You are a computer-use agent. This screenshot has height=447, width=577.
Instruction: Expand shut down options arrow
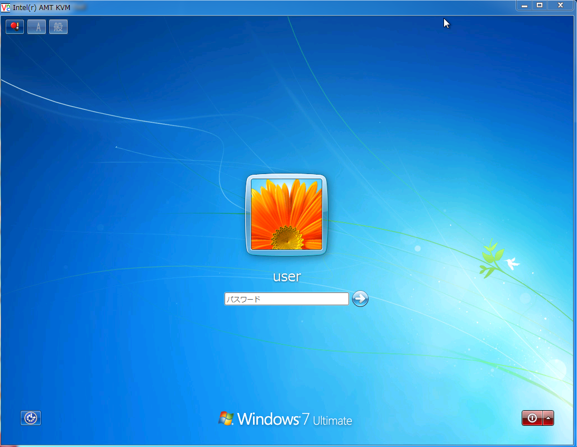[548, 418]
